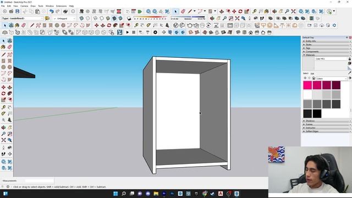
Task: Open File Explorer from the taskbar
Action: (156, 194)
